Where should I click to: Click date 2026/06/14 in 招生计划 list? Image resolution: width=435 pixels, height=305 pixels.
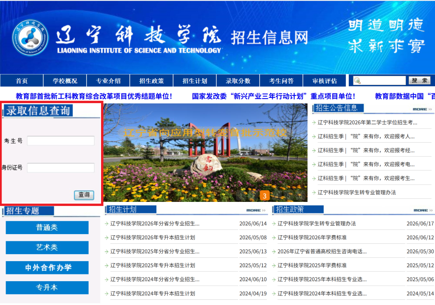coord(253,223)
